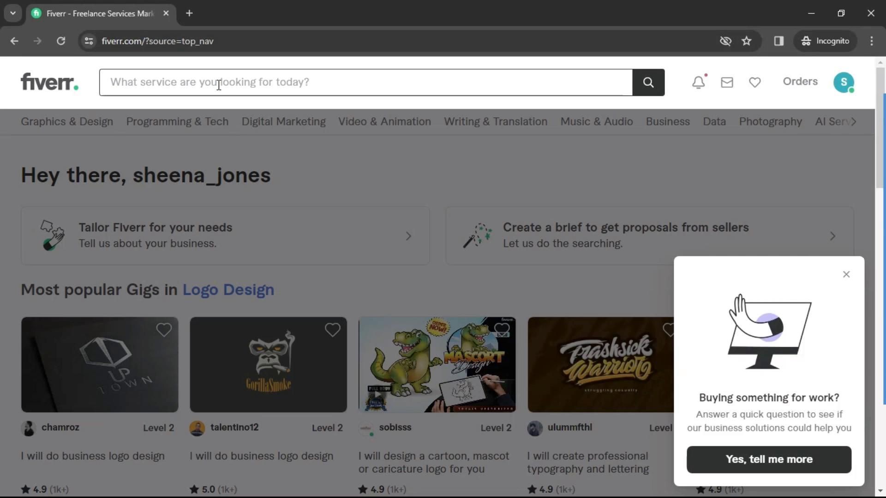Click the Fiverr logo
The width and height of the screenshot is (886, 498).
tap(49, 82)
